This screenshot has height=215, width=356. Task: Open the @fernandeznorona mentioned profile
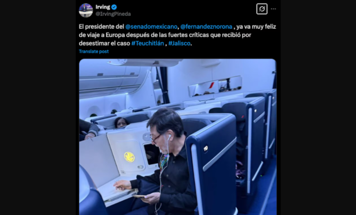[206, 27]
